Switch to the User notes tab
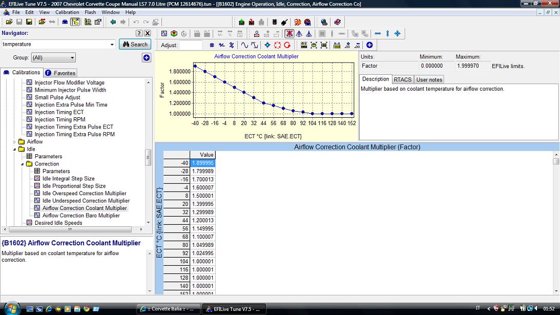 point(429,79)
